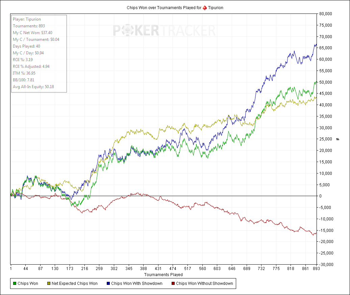Click the 20,000 y-axis label
The image size is (350, 295).
point(325,151)
